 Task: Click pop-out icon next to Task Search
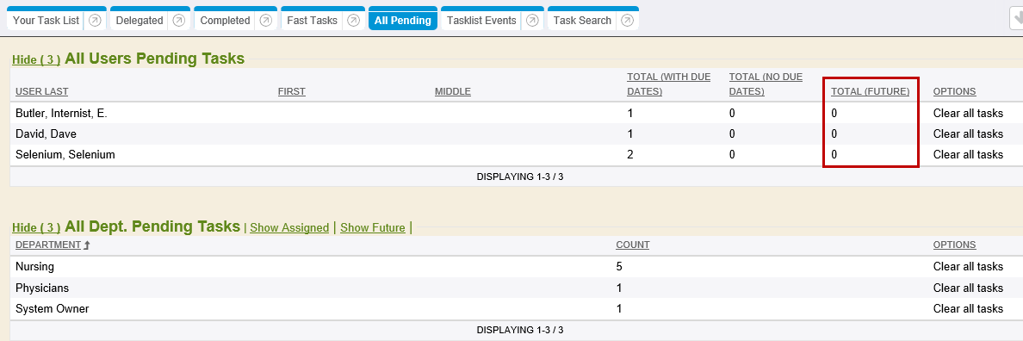(x=627, y=20)
